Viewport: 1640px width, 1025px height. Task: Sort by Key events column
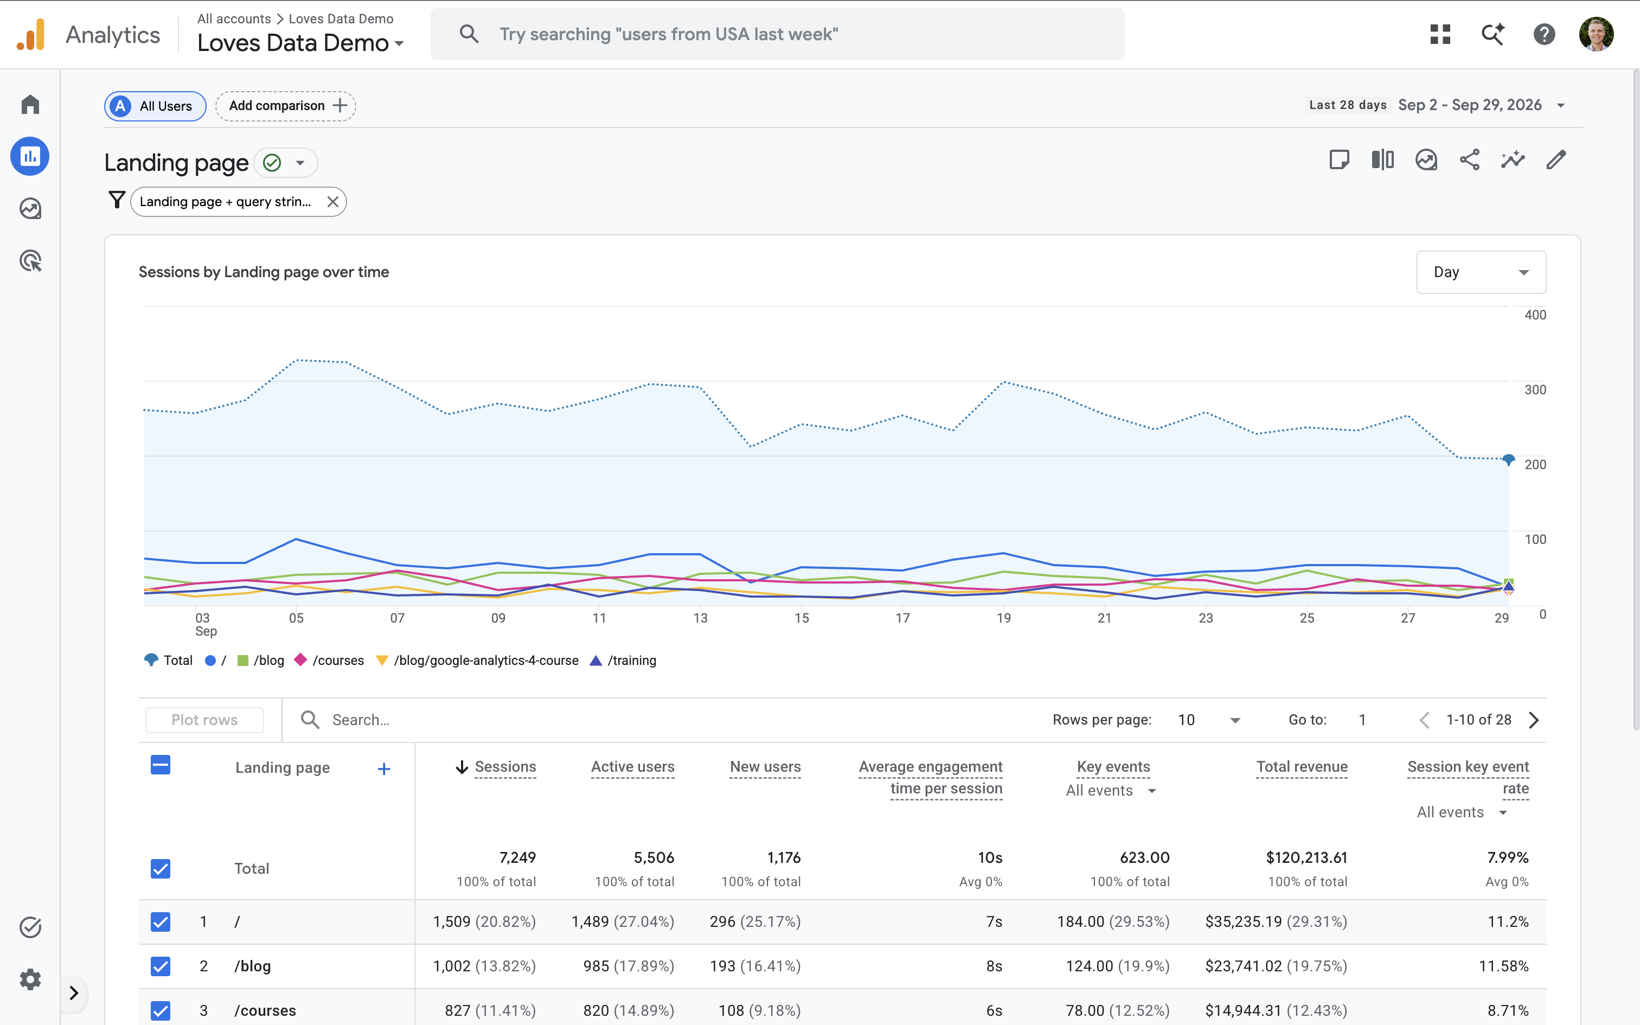tap(1113, 767)
